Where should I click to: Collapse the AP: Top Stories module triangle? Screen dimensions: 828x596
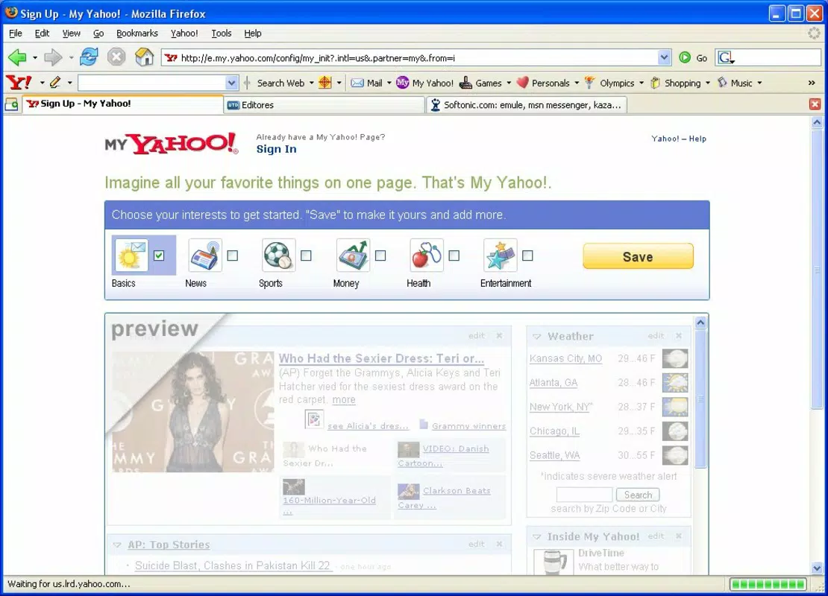coord(116,545)
